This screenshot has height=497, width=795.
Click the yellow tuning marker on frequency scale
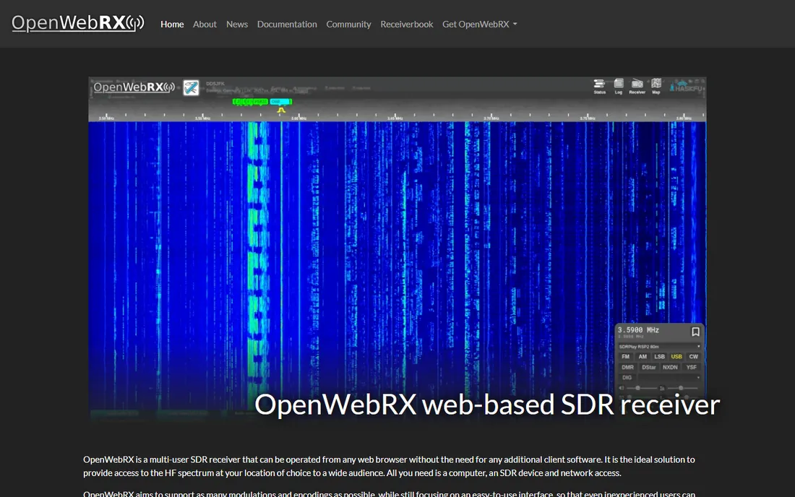click(281, 110)
